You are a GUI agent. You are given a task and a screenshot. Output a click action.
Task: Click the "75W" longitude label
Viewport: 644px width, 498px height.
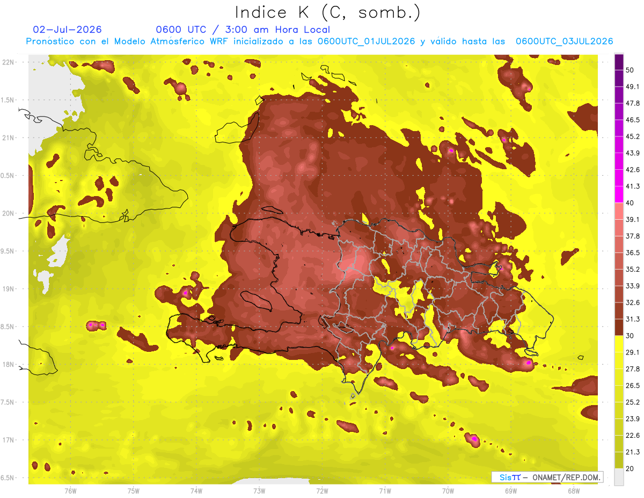tap(134, 491)
